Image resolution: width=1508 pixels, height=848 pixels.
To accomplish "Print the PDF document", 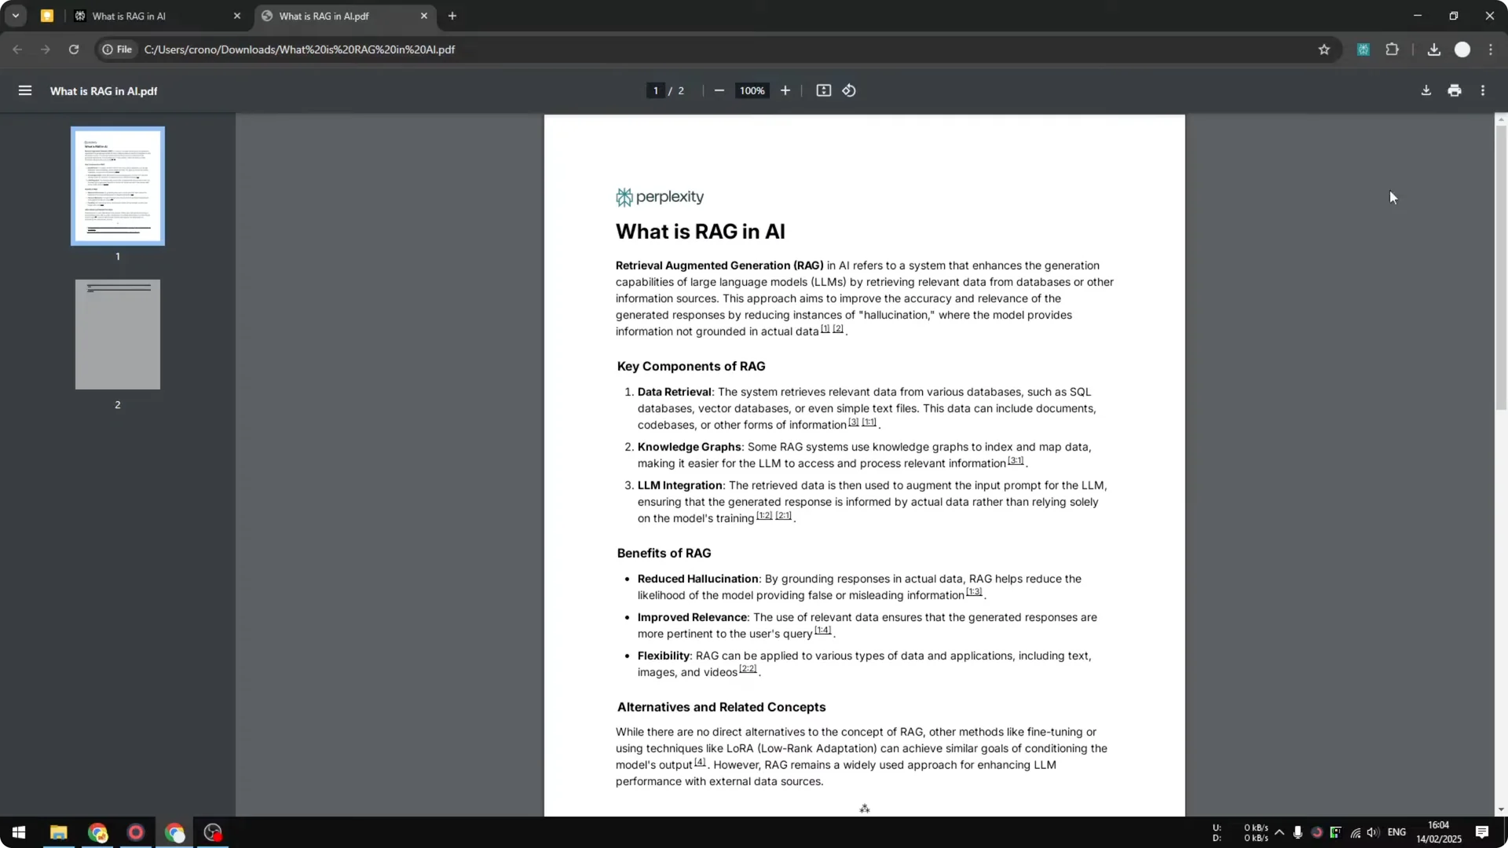I will (1454, 90).
